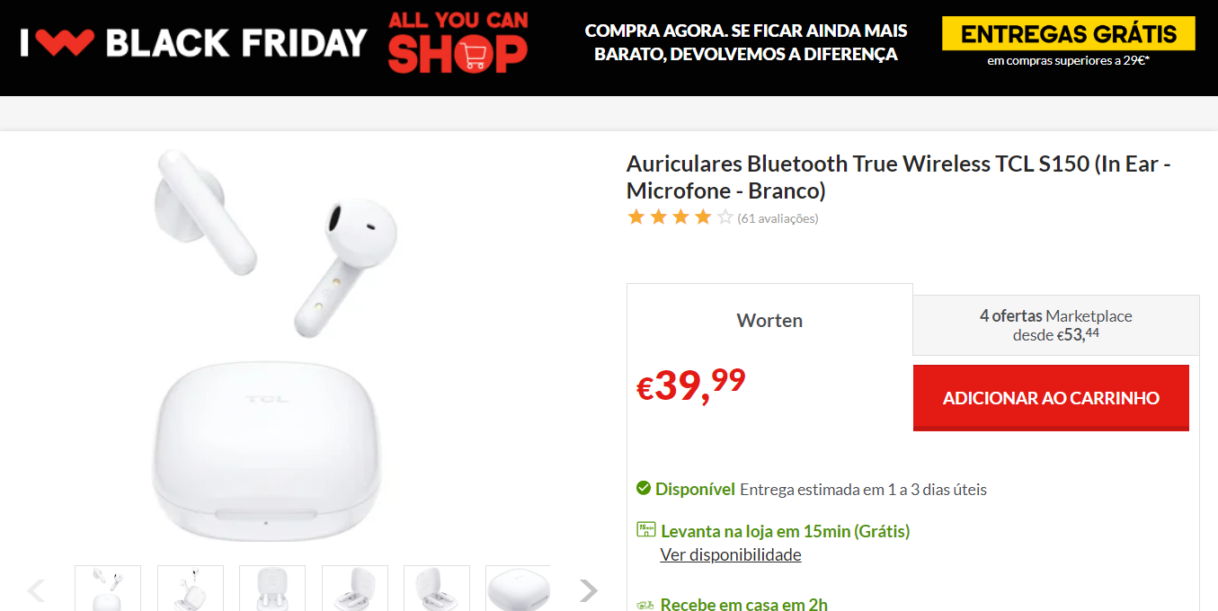This screenshot has height=611, width=1218.
Task: Select first thumbnail of earbuds with case
Action: (x=108, y=589)
